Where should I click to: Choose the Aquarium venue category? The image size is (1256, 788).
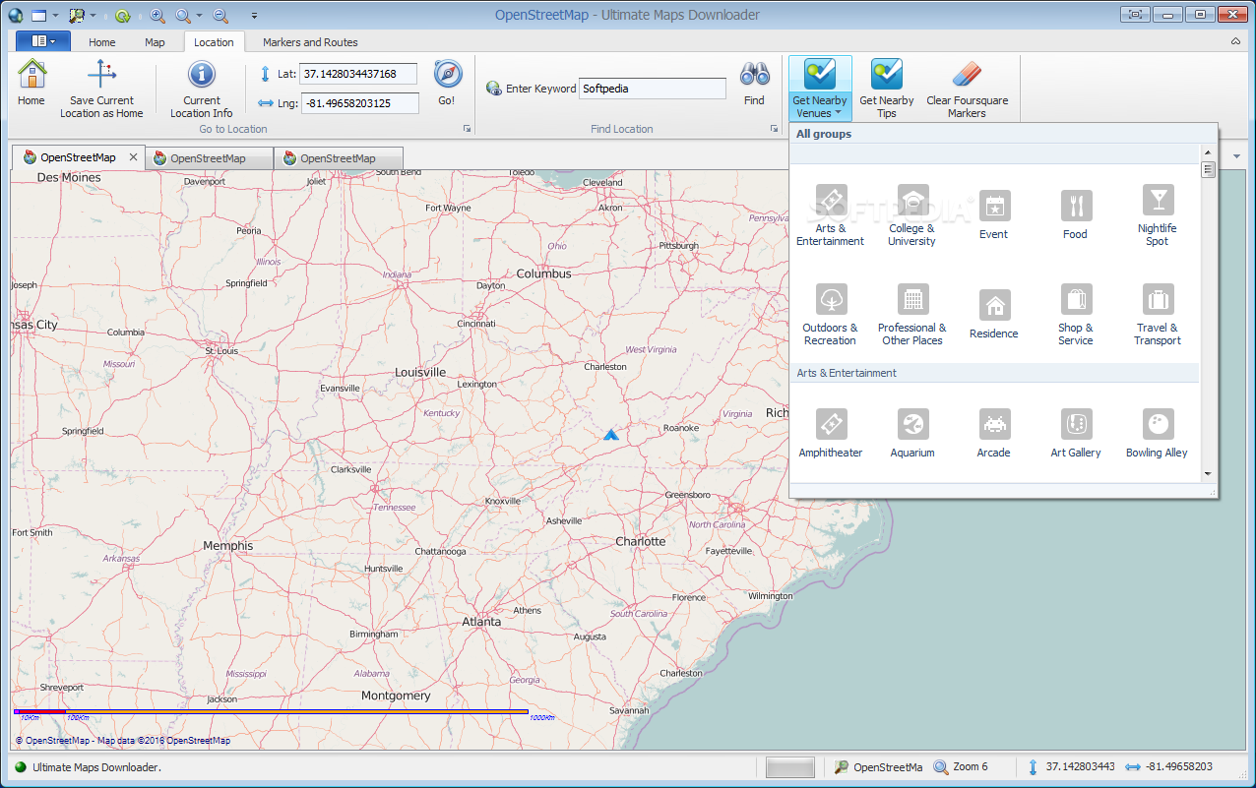tap(912, 434)
